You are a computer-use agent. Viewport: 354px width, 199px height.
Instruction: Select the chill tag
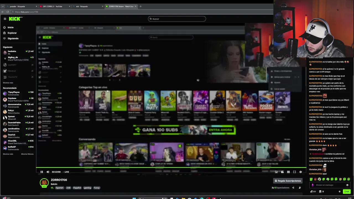[x=68, y=188]
